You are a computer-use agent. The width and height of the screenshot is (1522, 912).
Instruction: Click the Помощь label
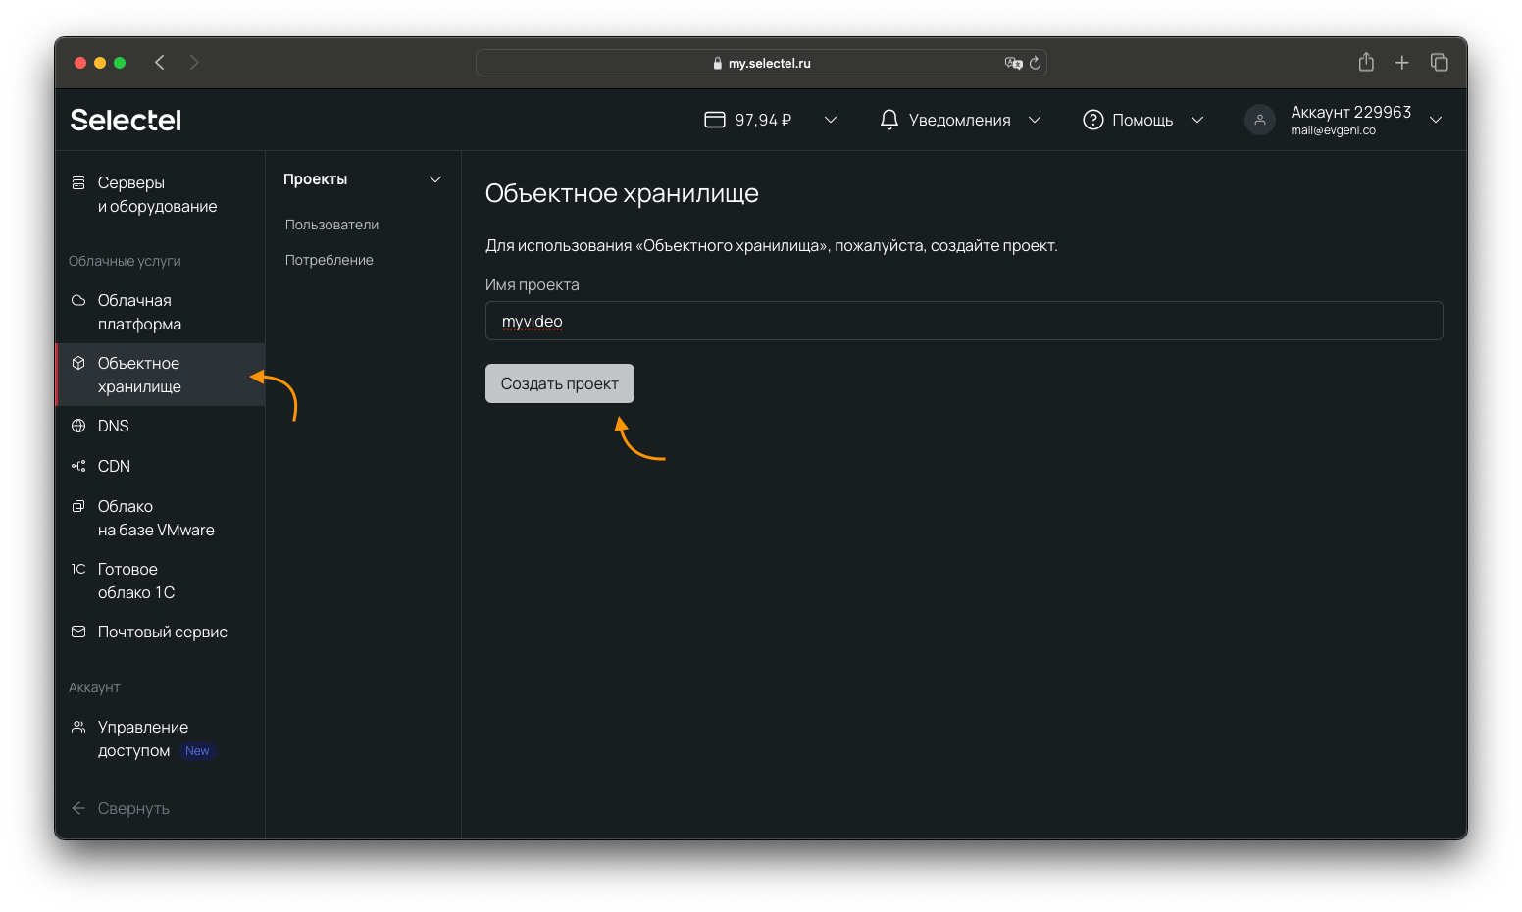1142,120
